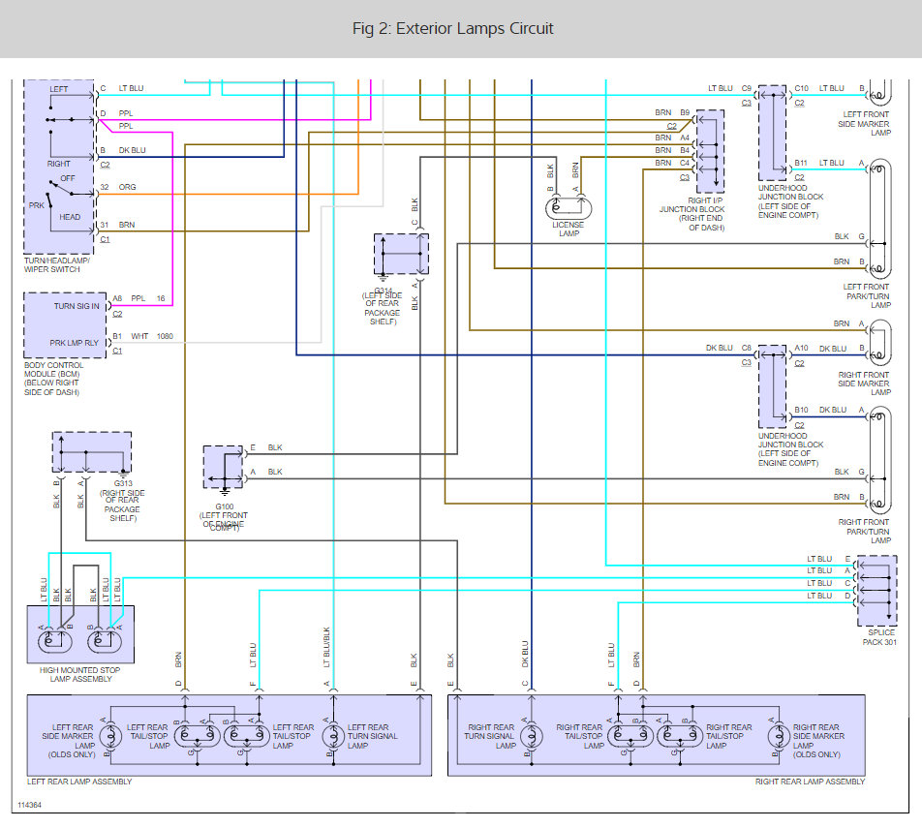Click the license lamp bulb symbol
922x828 pixels.
pos(569,208)
